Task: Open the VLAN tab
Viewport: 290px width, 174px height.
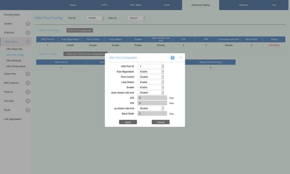Action: tap(166, 5)
